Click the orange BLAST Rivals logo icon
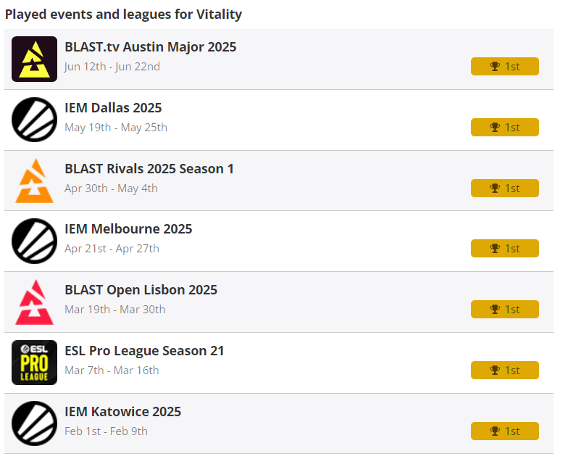Viewport: 563px width, 459px height. (x=34, y=181)
